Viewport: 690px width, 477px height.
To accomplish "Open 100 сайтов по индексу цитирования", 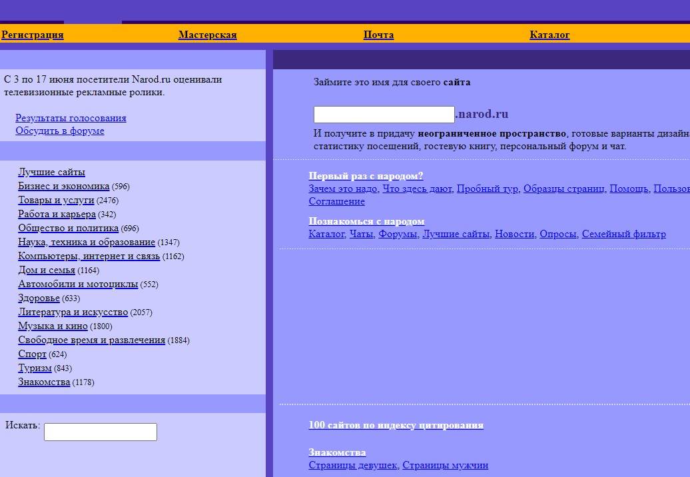I will pos(396,425).
